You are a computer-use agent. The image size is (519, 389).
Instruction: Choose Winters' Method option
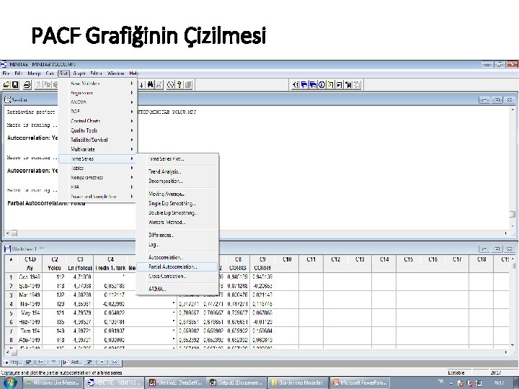(x=177, y=223)
